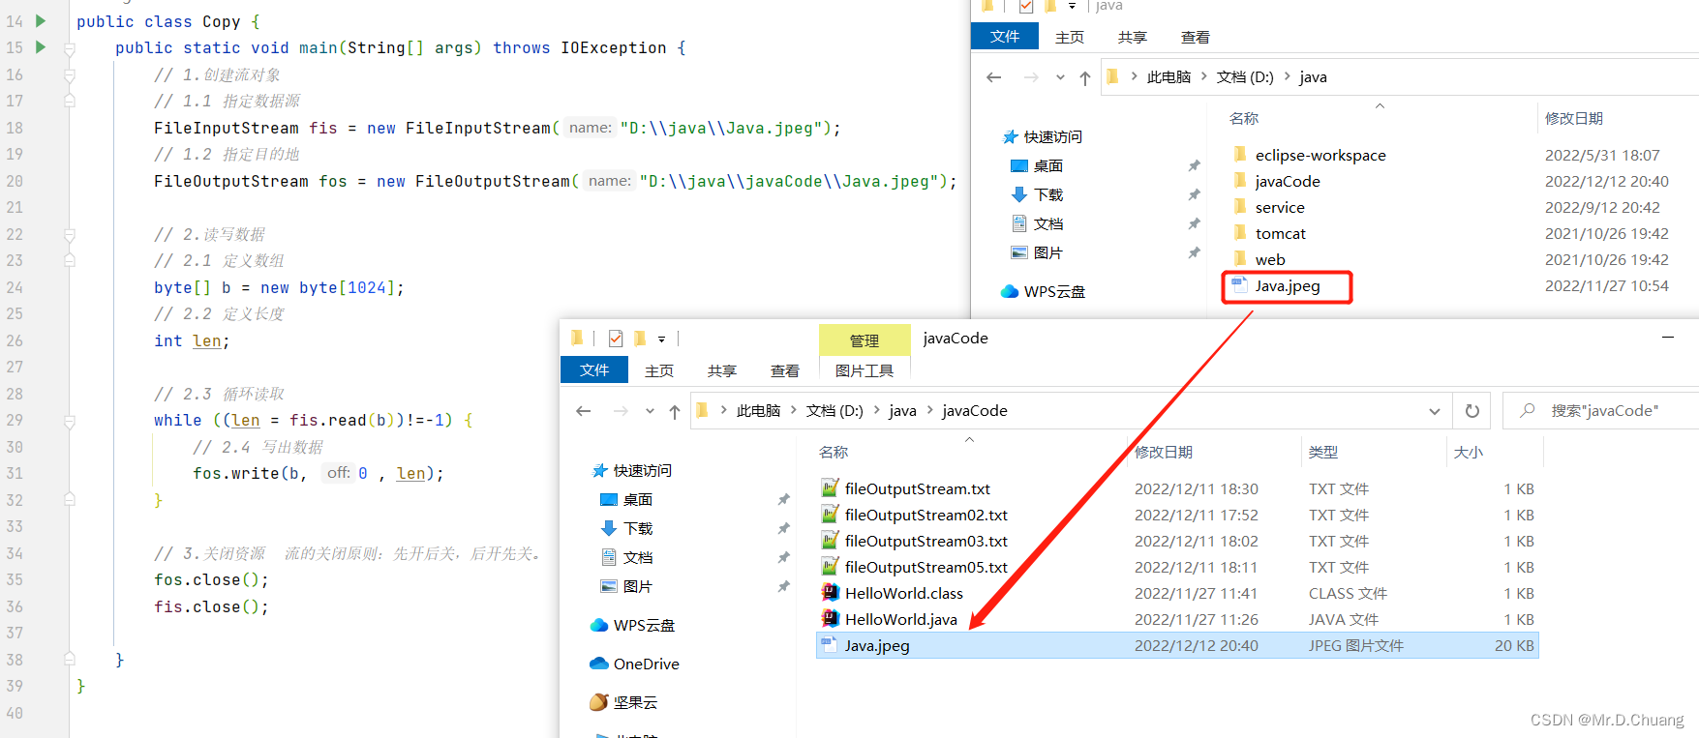Screen dimensions: 1699x738
Task: Collapse code fold marker at main method line
Action: tap(70, 47)
